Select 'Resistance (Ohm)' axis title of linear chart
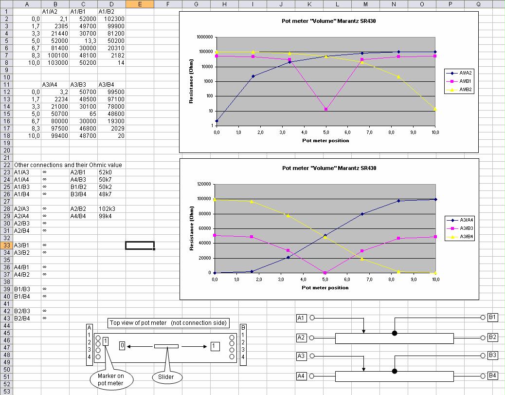This screenshot has width=505, height=395. tap(191, 228)
